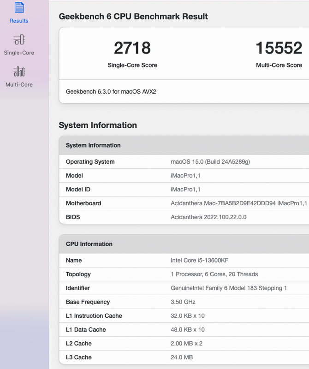Viewport: 309px width, 369px height.
Task: Click the GenuineIntel Family 6 Model 183 value
Action: coord(229,288)
